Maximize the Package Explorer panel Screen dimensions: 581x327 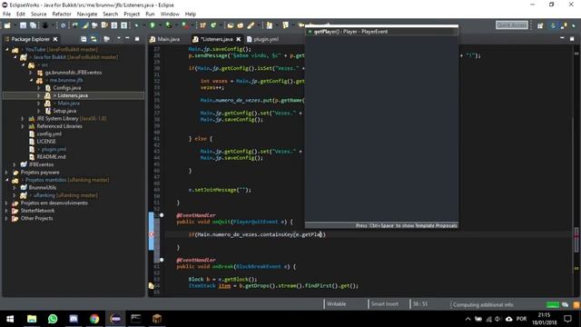[137, 38]
